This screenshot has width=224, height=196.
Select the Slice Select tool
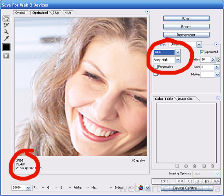[6, 25]
